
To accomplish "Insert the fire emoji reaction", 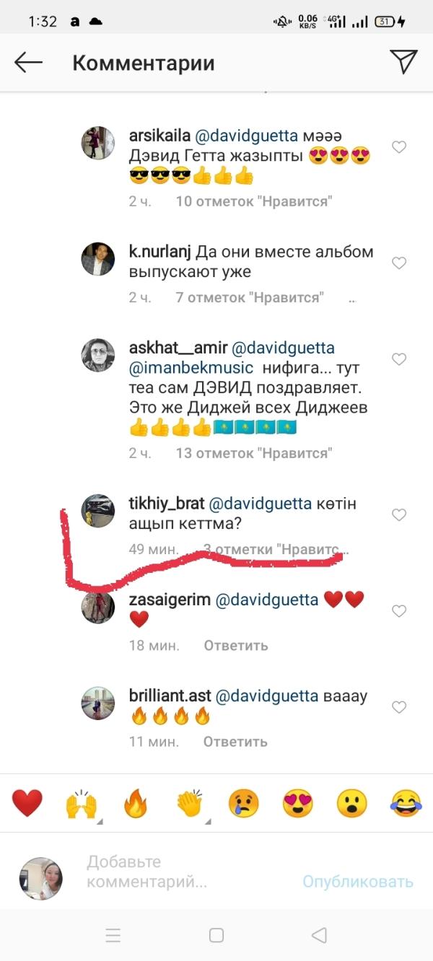I will point(135,803).
